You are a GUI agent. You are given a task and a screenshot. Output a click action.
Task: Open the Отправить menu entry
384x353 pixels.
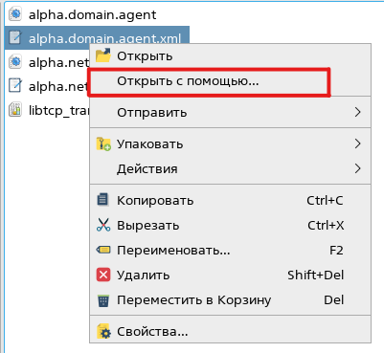[x=230, y=113]
